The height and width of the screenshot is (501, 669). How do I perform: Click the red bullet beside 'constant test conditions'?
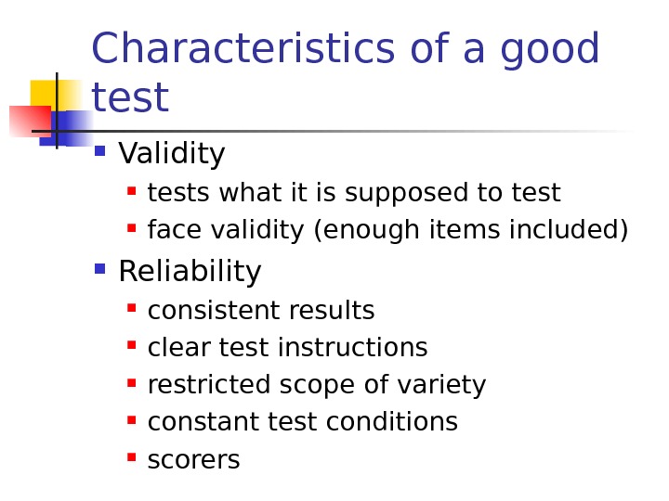point(132,419)
